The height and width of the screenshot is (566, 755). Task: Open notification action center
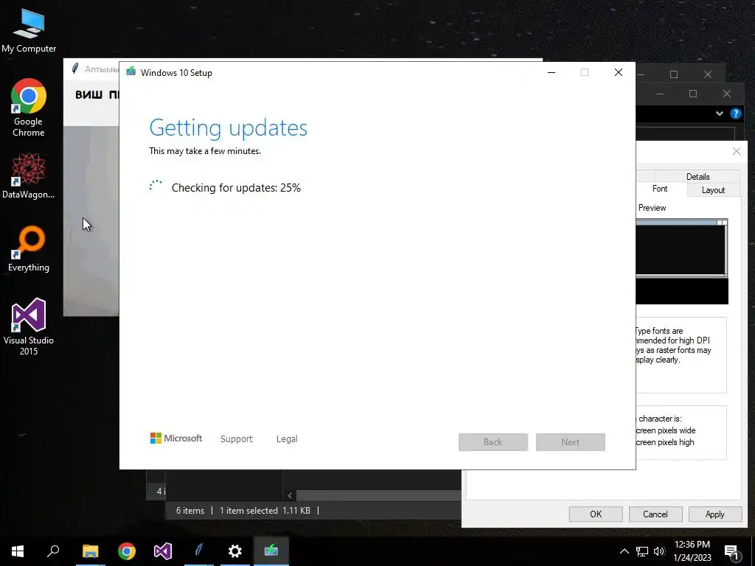(731, 551)
